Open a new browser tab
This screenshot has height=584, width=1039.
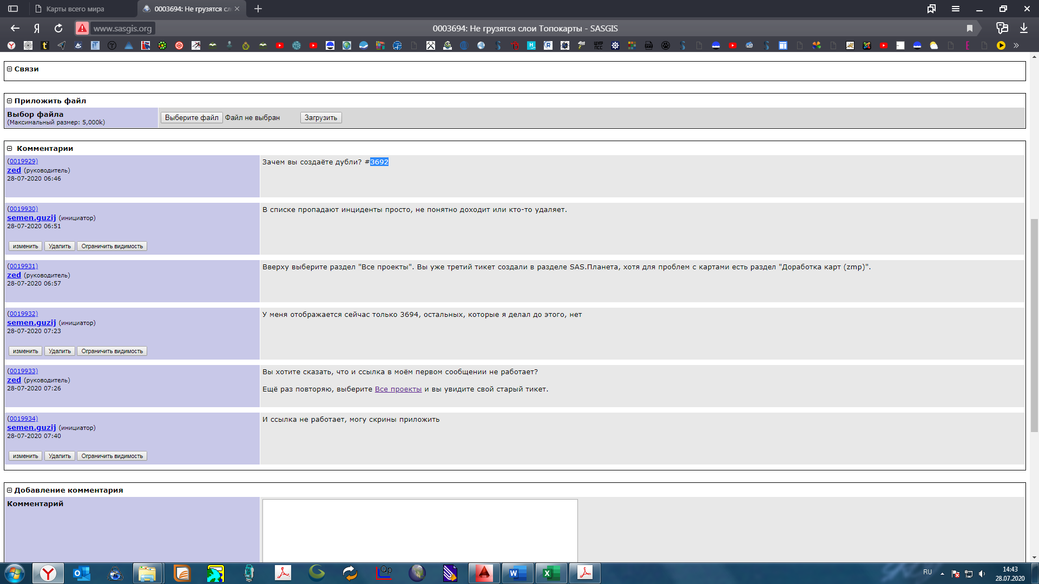pos(258,9)
